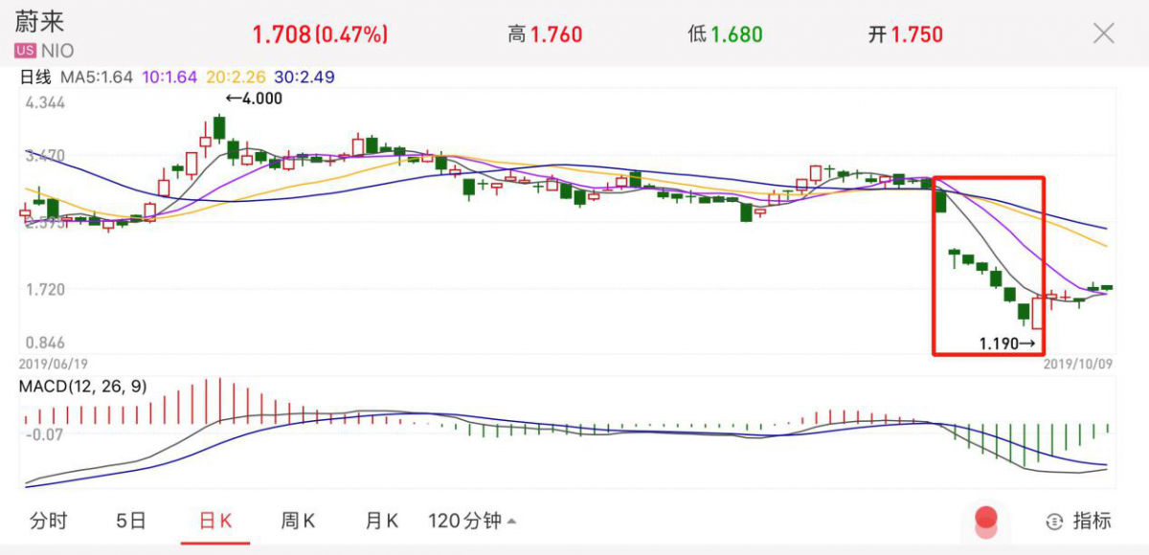Tap the tall green candlestick at the 4.000 peak
The width and height of the screenshot is (1149, 555).
point(219,128)
